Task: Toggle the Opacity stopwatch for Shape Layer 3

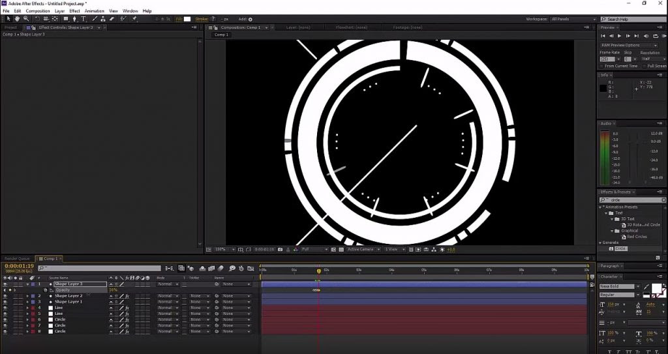Action: pyautogui.click(x=46, y=290)
